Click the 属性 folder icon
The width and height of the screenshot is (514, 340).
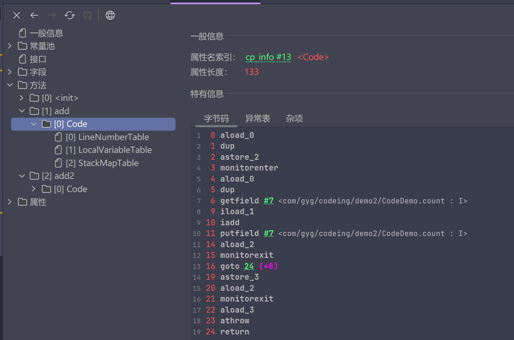click(x=22, y=202)
